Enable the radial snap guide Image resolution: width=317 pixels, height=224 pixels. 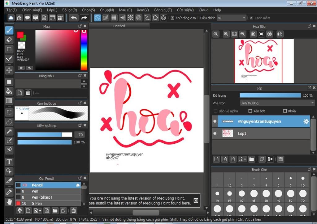130,18
